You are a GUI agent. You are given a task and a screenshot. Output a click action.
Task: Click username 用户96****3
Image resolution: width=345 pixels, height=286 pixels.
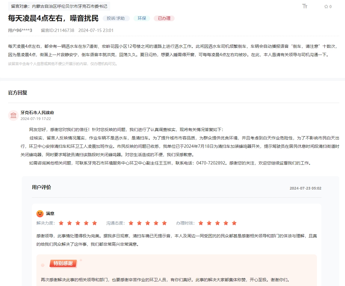[20, 30]
